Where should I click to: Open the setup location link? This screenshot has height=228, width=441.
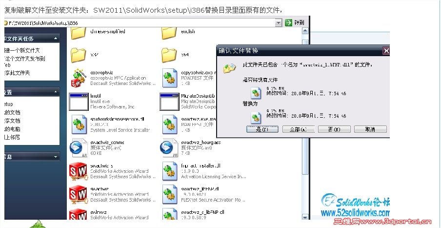click(9, 104)
